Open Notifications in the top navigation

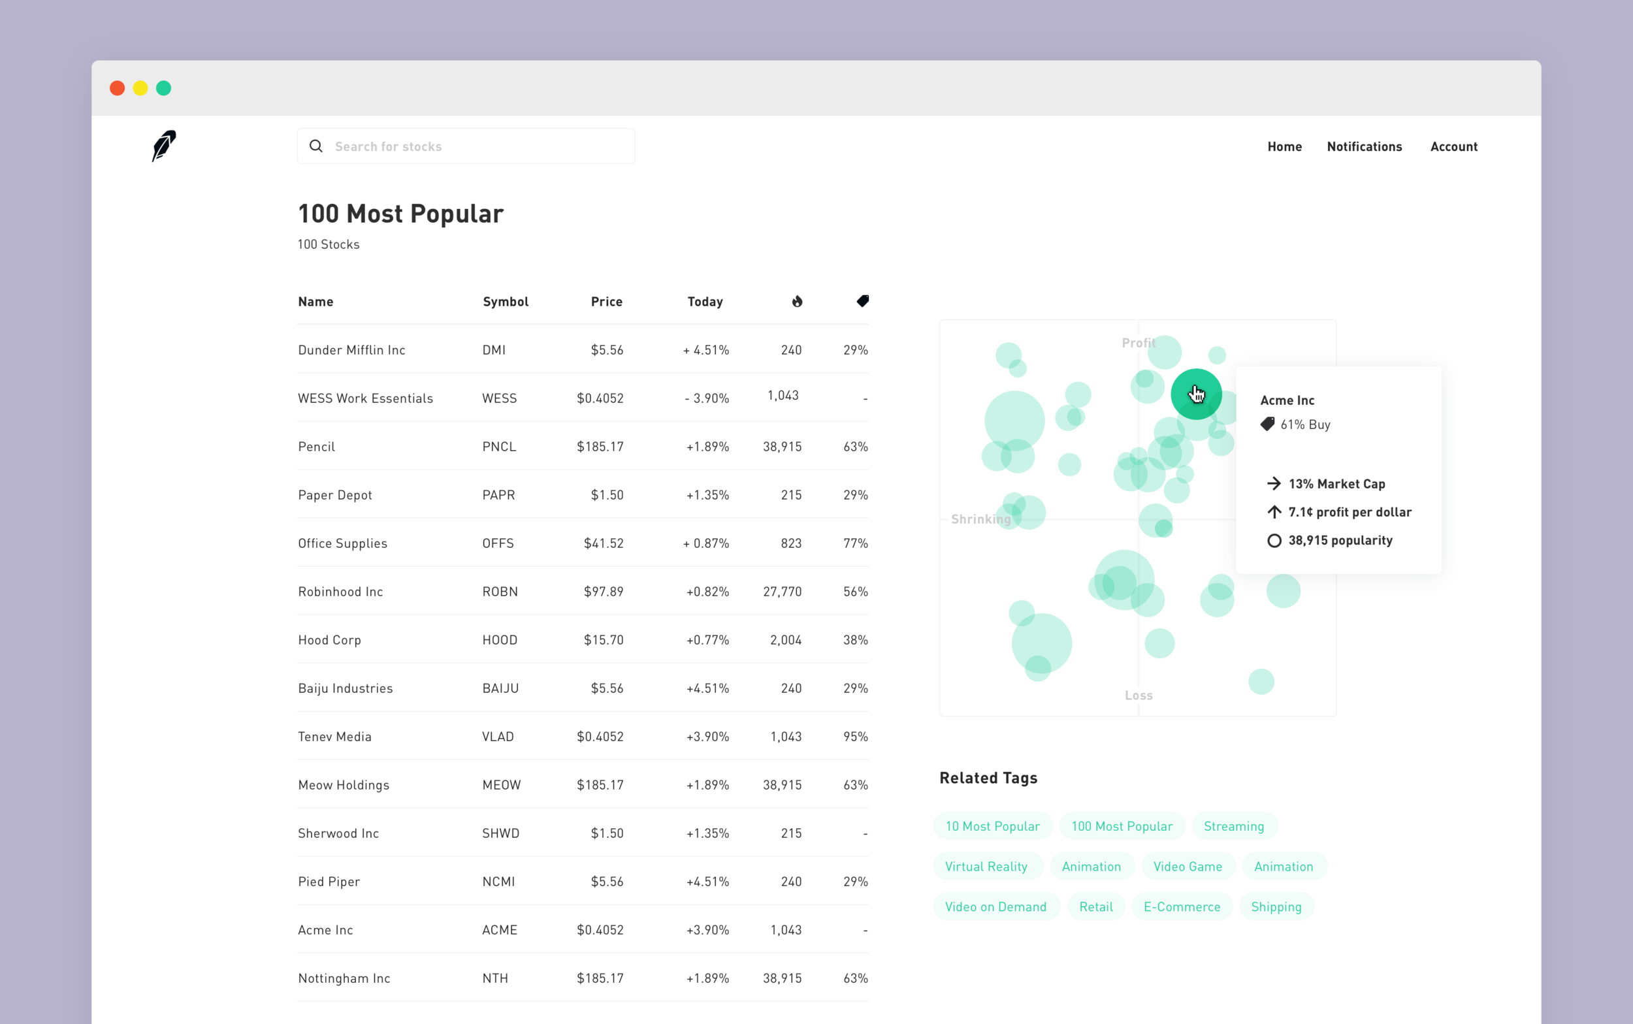1364,146
